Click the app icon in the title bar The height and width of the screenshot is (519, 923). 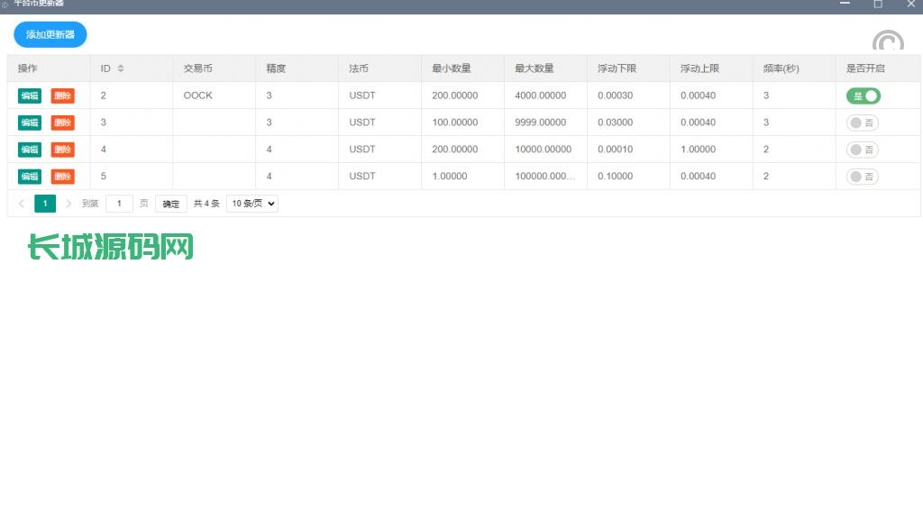[x=5, y=4]
